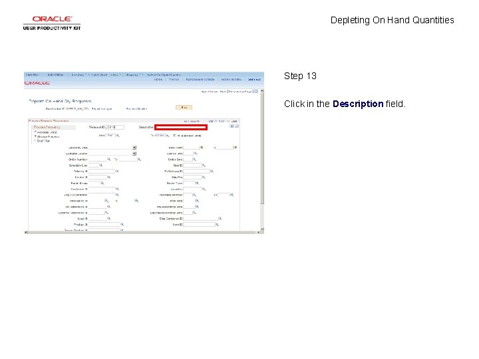Viewport: 479px width, 359px height.
Task: Open lookup for Order Number field
Action: point(108,160)
